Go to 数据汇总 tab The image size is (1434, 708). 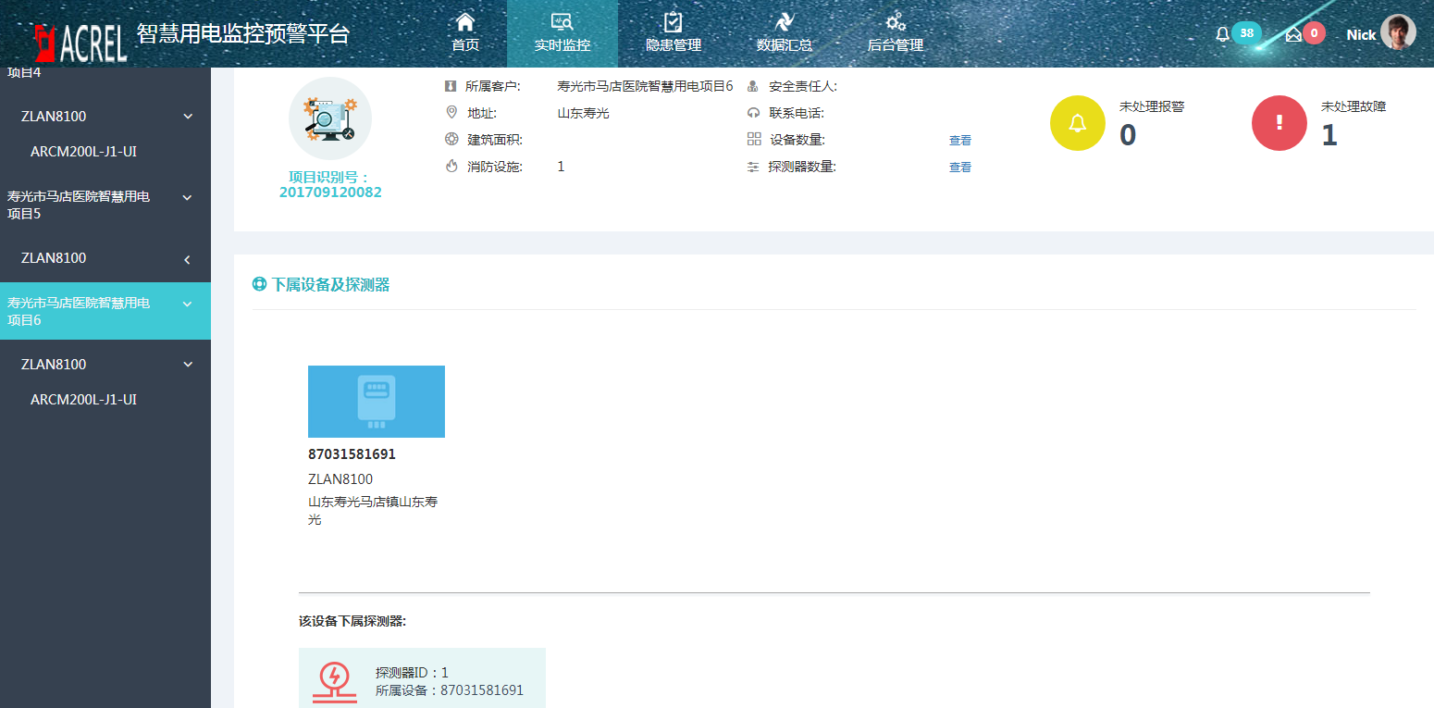click(x=784, y=33)
